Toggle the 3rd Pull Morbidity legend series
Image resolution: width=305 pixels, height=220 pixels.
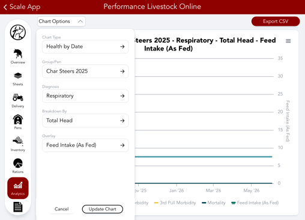coord(175,203)
